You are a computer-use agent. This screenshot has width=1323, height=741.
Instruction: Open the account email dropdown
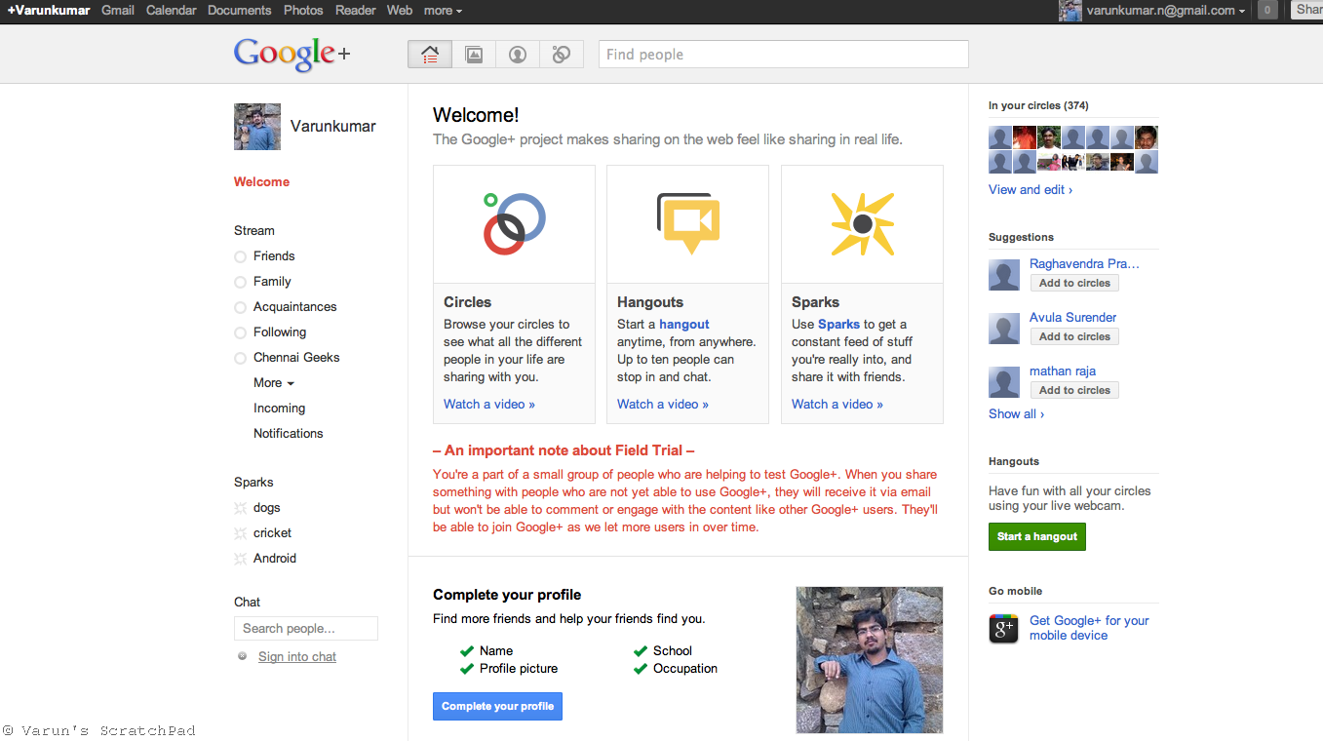(x=1167, y=11)
